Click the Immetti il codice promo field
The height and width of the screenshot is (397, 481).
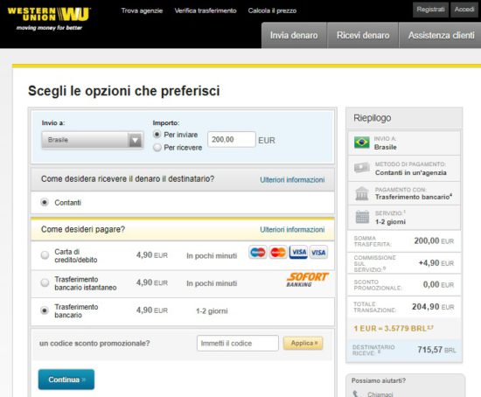[238, 343]
